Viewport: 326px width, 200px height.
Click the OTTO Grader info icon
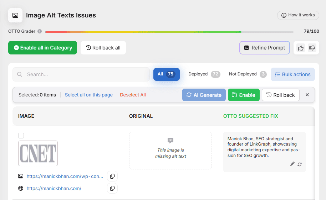40,31
